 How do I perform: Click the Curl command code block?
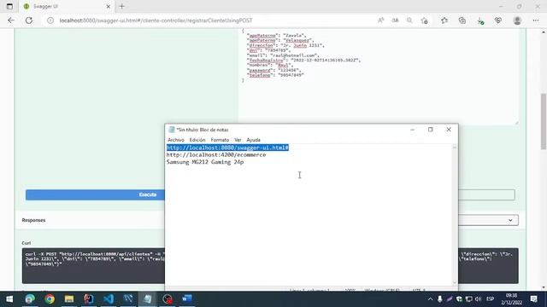(93, 265)
